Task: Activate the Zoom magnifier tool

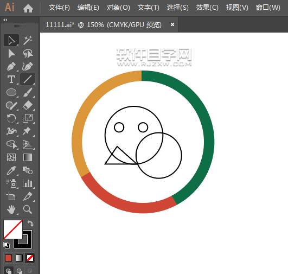Action: [x=28, y=209]
